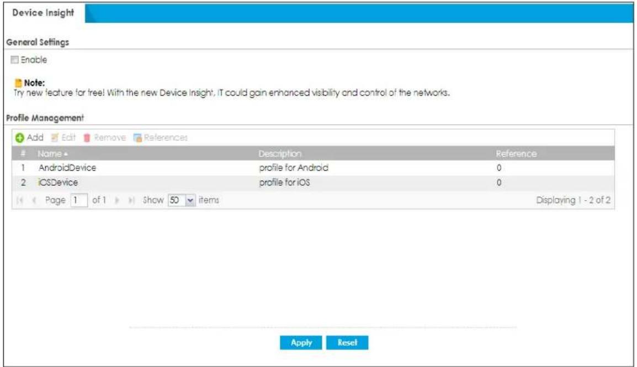Click row number 1 cell

[23, 168]
